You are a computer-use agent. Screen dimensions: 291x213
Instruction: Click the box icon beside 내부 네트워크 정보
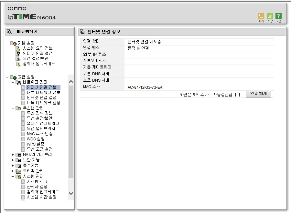(23, 92)
